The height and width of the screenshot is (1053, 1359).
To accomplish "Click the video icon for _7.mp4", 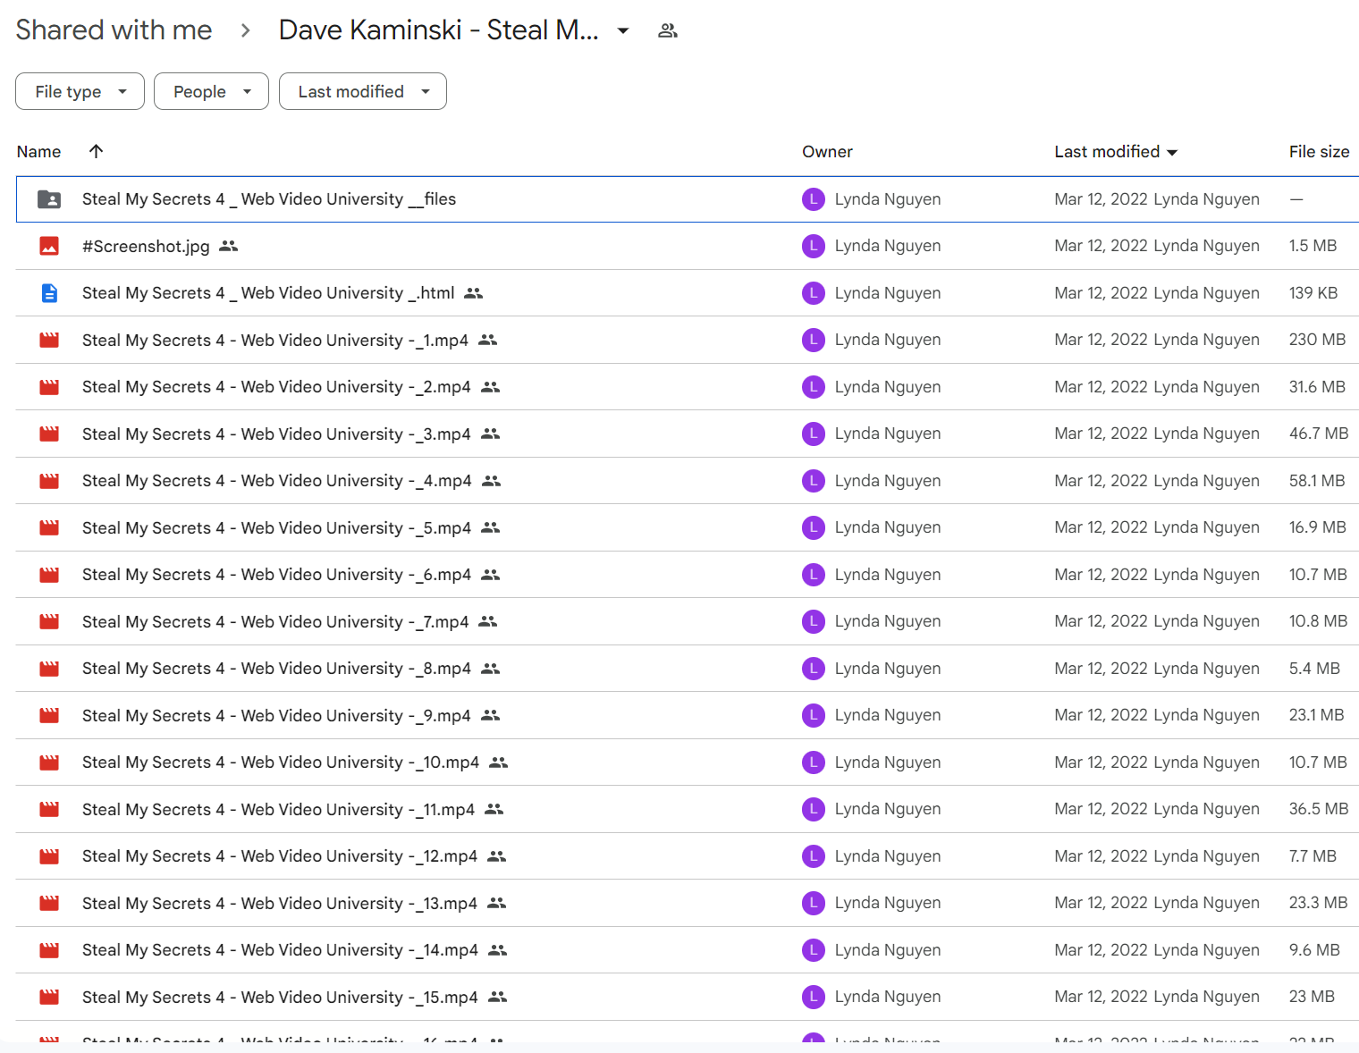I will click(49, 621).
